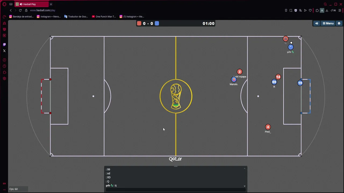
Task: Open the striped shield sidebar icon
Action: click(x=4, y=29)
